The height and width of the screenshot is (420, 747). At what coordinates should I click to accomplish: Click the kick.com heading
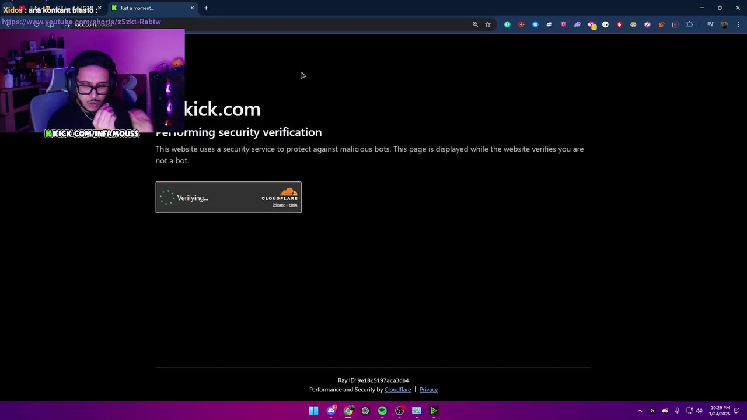tap(222, 109)
